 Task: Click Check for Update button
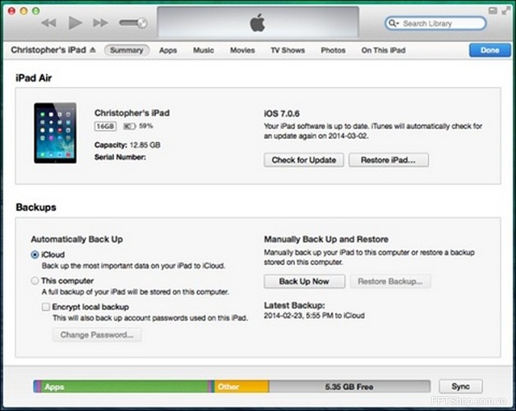click(x=304, y=160)
